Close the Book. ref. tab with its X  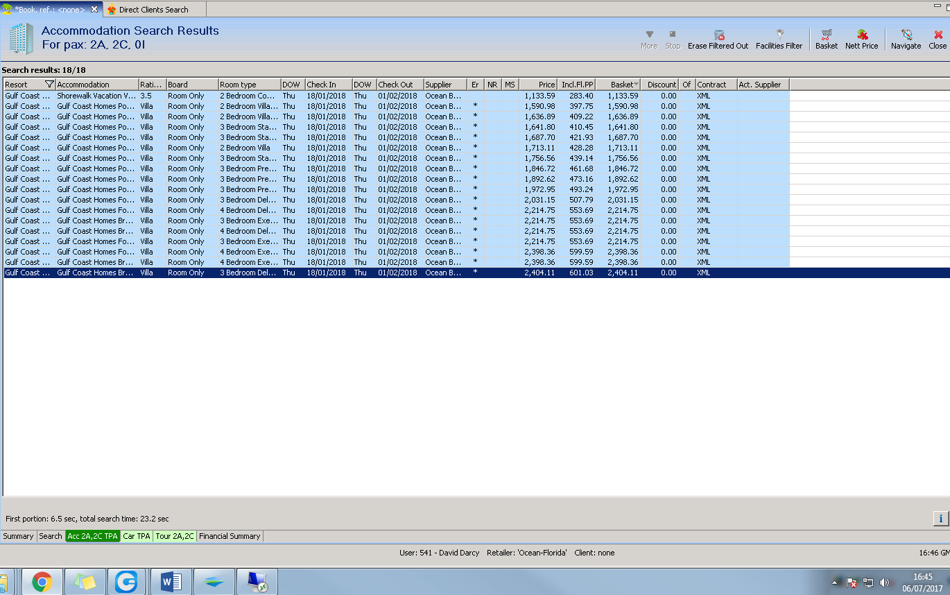pyautogui.click(x=95, y=9)
